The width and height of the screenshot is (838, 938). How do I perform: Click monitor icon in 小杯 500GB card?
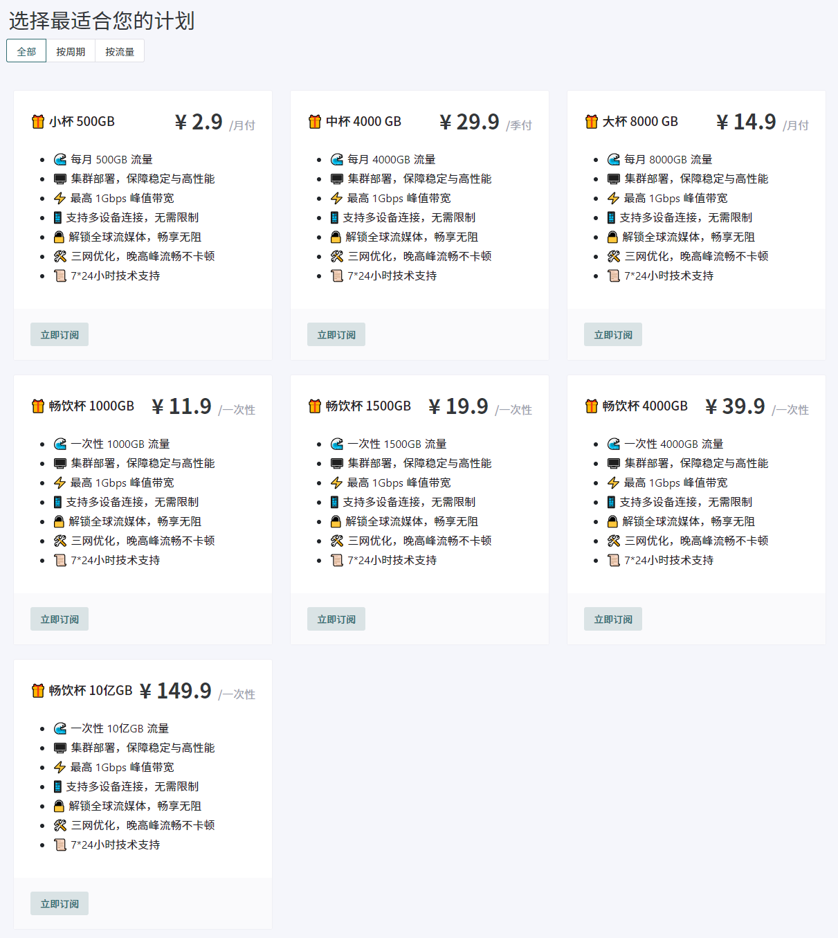(x=60, y=179)
